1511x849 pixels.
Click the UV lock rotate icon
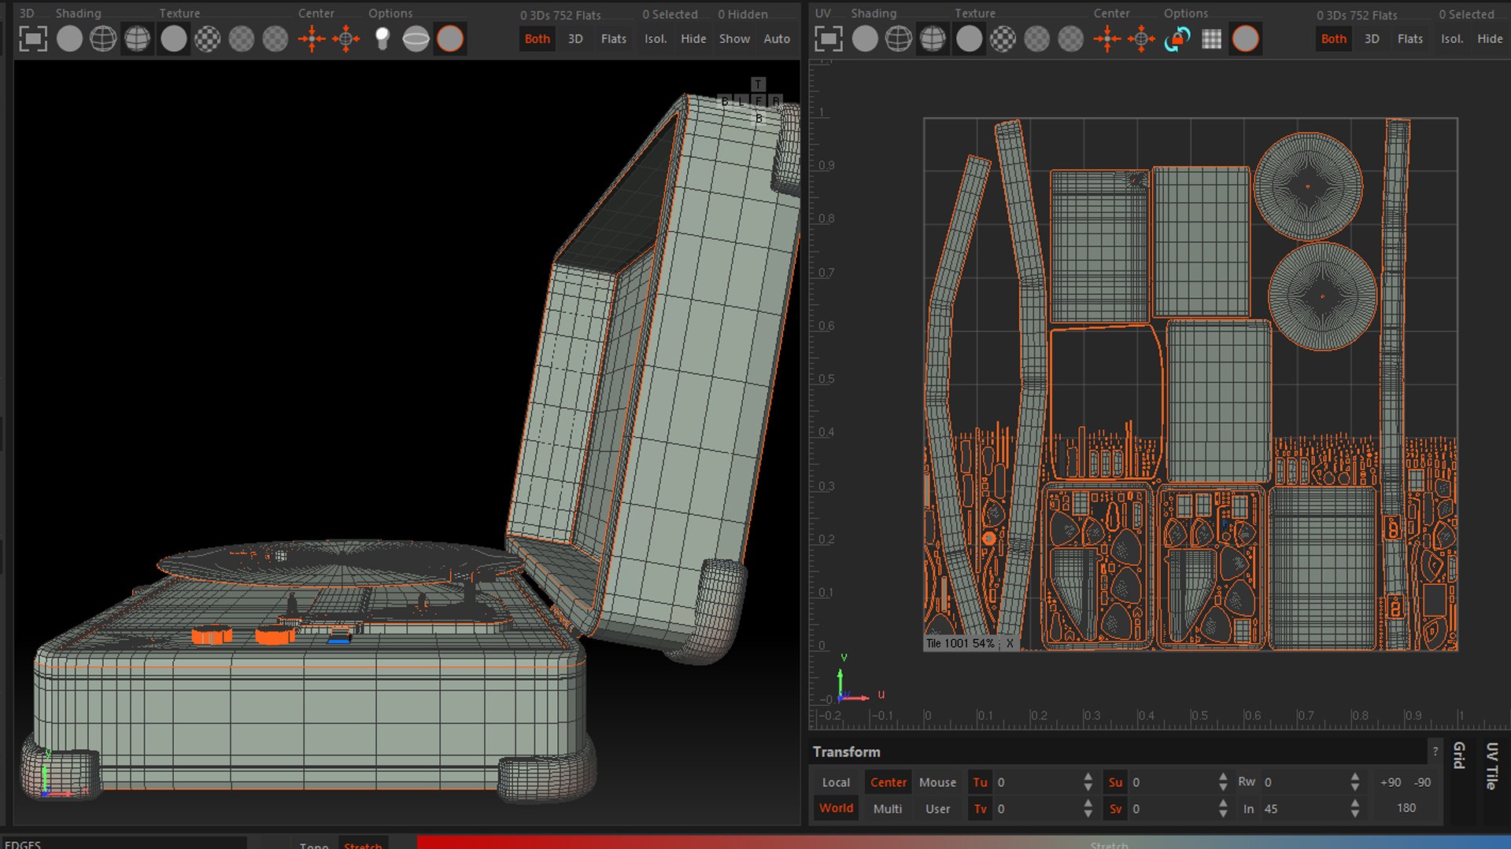point(1177,39)
